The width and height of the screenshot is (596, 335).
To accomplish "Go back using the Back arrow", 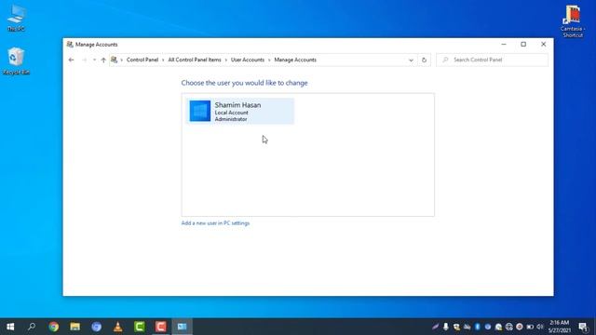I will [71, 60].
